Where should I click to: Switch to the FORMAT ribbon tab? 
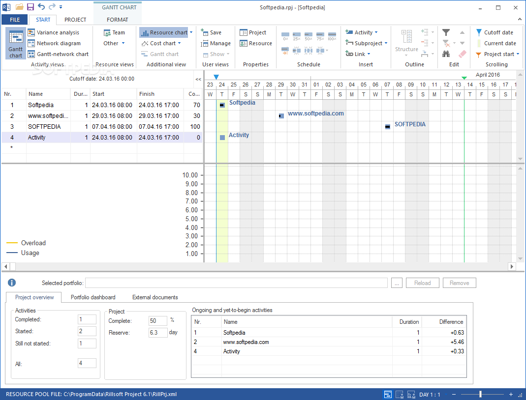pyautogui.click(x=118, y=20)
